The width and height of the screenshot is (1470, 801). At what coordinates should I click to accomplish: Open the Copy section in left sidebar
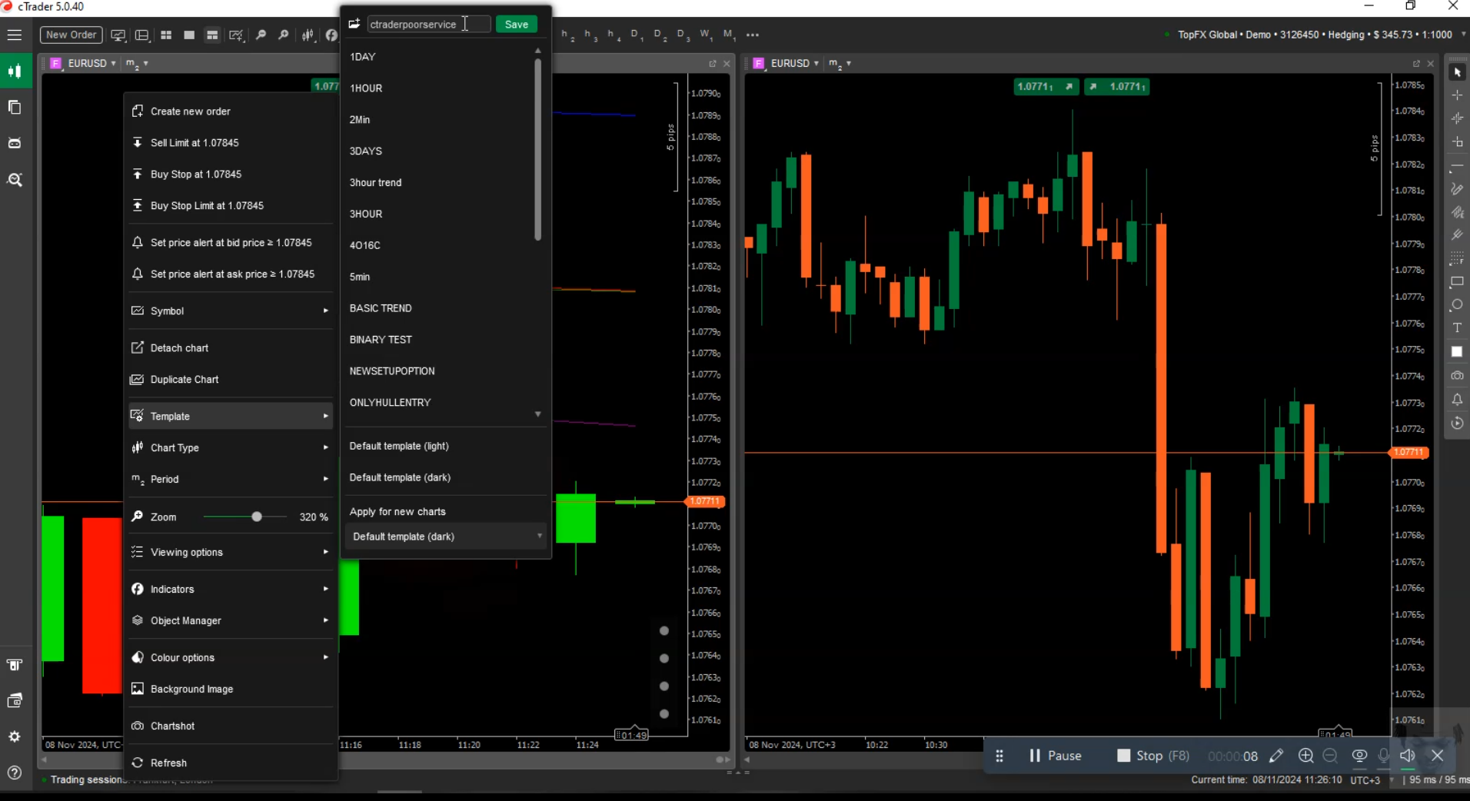[x=15, y=107]
